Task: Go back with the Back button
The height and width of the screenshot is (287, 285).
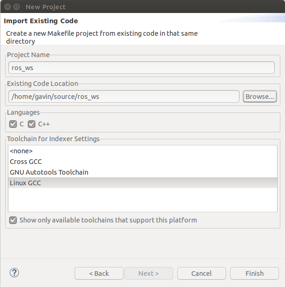Action: coord(99,273)
